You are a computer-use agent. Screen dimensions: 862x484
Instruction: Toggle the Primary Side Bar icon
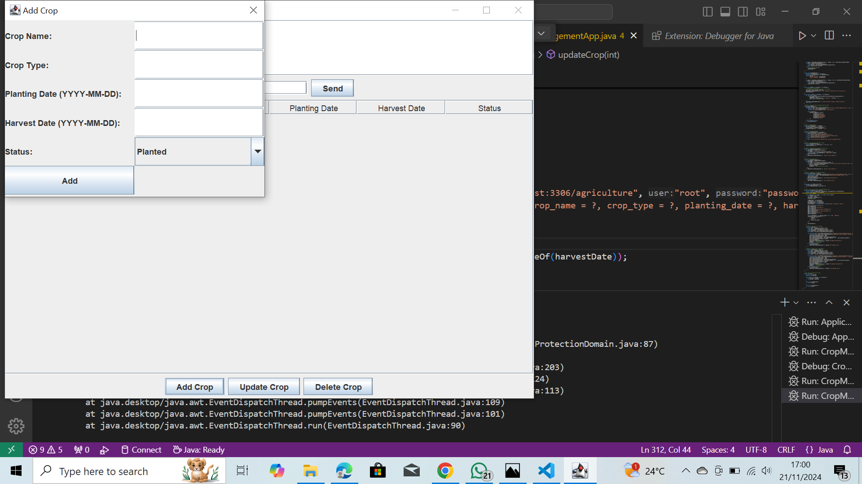(708, 12)
